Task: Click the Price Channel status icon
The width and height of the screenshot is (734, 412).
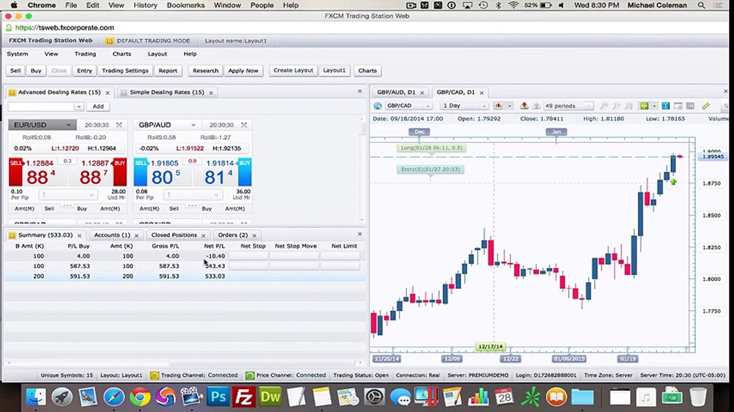Action: [250, 375]
